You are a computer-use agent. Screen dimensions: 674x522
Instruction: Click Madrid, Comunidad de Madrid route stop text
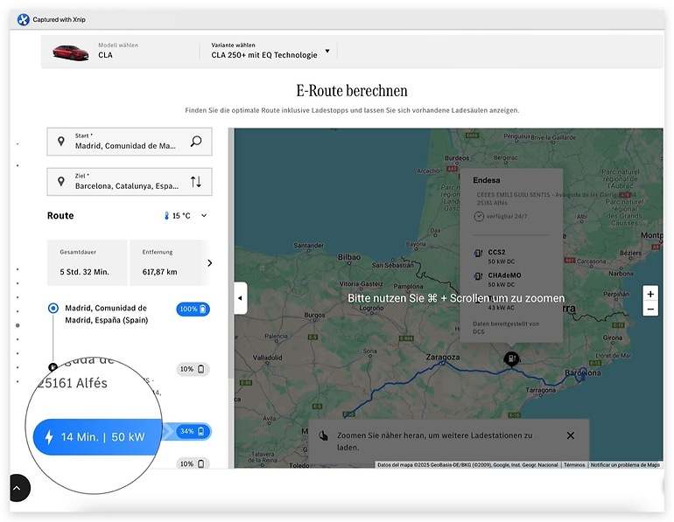(x=107, y=314)
